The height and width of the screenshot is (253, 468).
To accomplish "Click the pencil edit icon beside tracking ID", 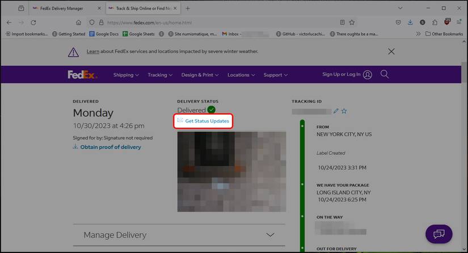I will click(336, 111).
